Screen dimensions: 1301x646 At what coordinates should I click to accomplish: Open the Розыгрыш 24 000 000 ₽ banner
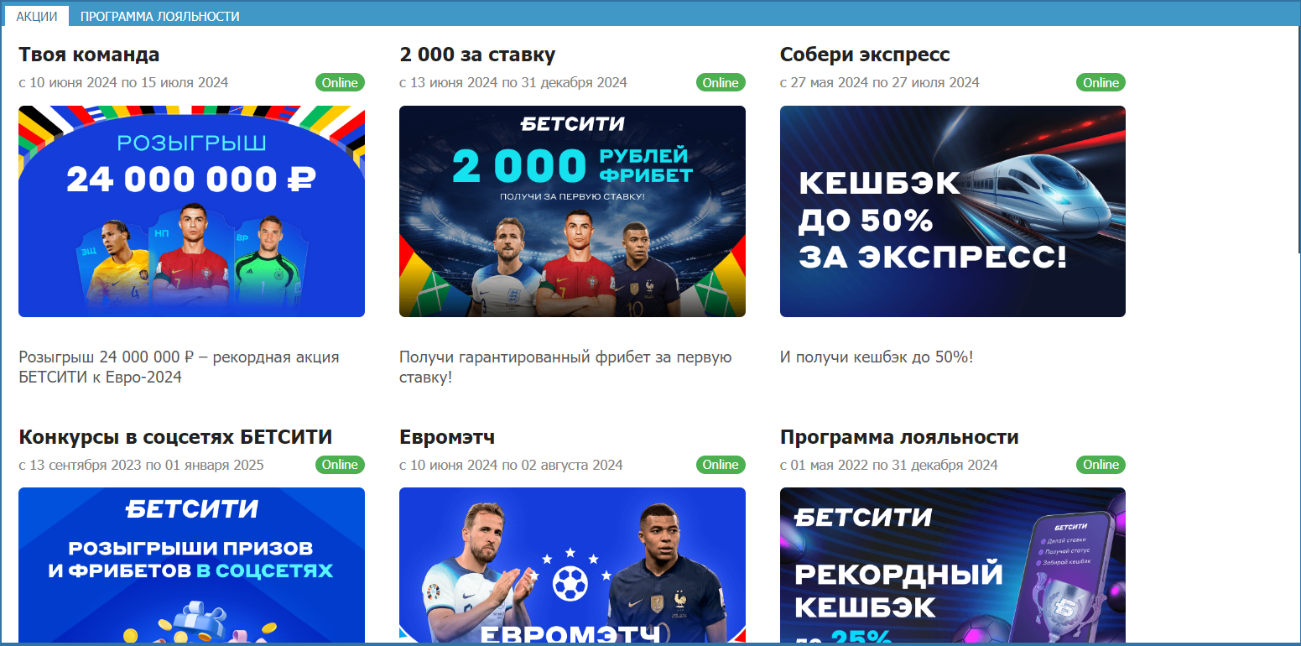(x=191, y=211)
